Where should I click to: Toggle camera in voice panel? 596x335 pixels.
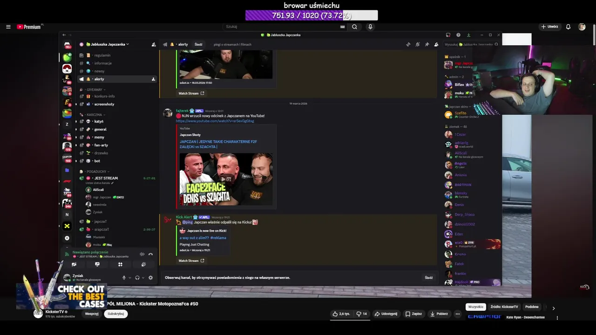click(74, 264)
